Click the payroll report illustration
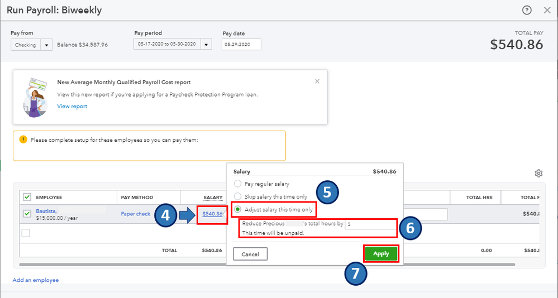This screenshot has width=558, height=298. point(35,97)
